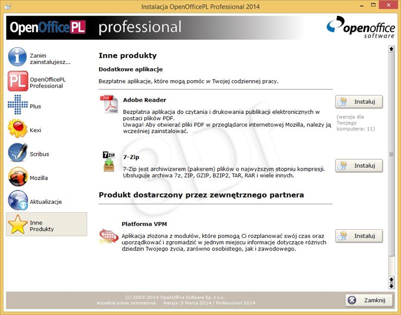Open the Kexi gear icon
The image size is (401, 315).
click(x=18, y=128)
